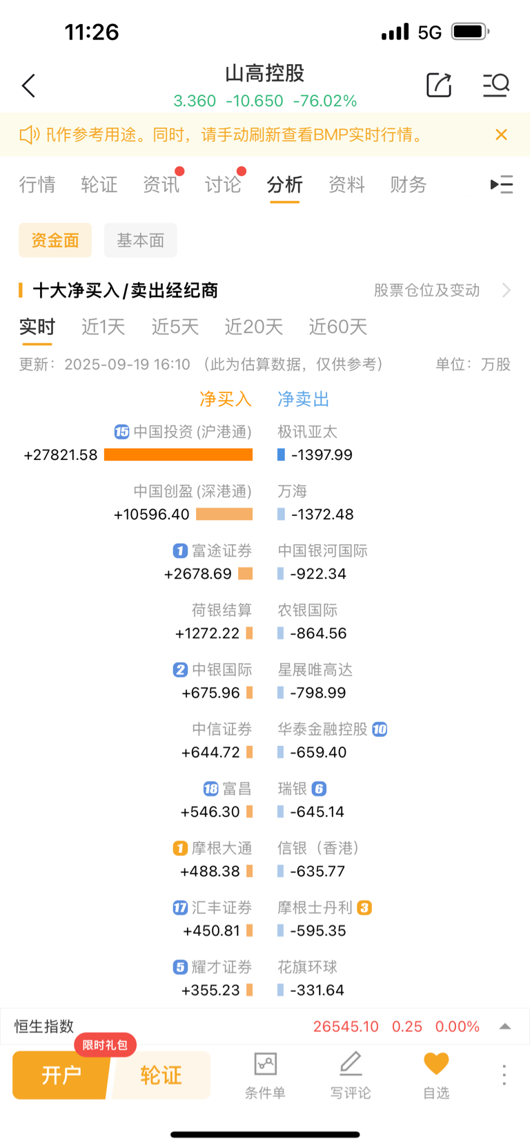
Task: Select the 近5天 period tab
Action: click(175, 327)
